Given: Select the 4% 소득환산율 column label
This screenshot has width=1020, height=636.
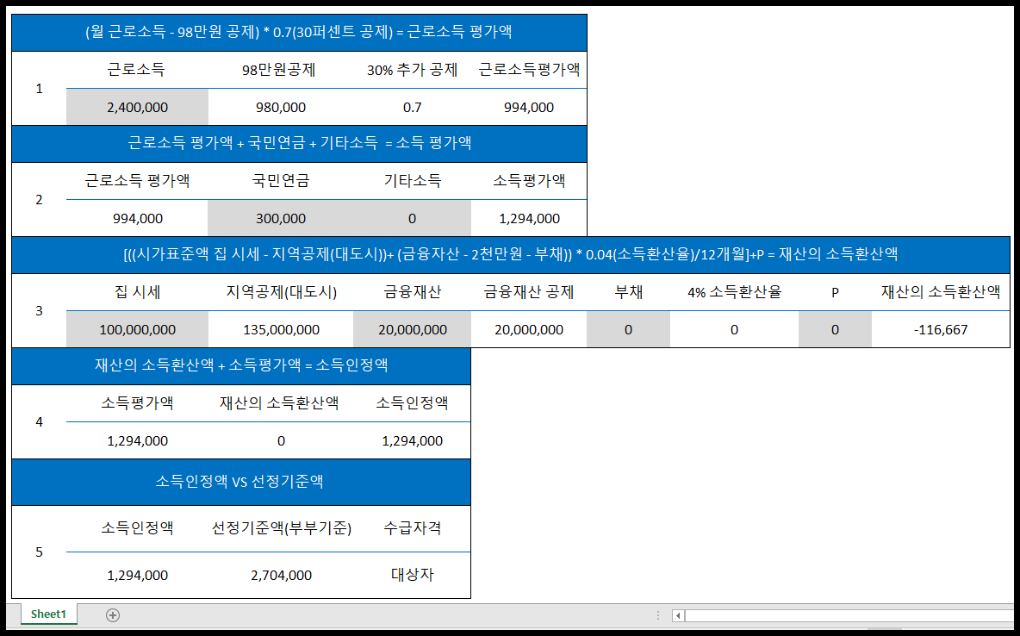Looking at the screenshot, I should coord(735,292).
